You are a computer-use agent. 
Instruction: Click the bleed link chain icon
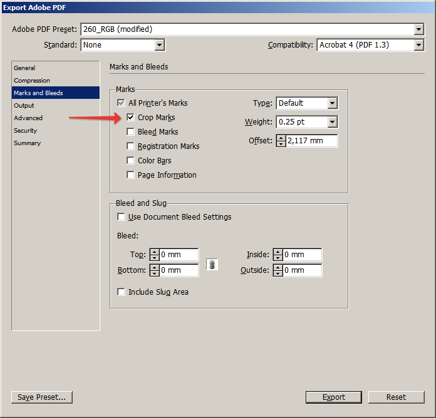pos(212,265)
